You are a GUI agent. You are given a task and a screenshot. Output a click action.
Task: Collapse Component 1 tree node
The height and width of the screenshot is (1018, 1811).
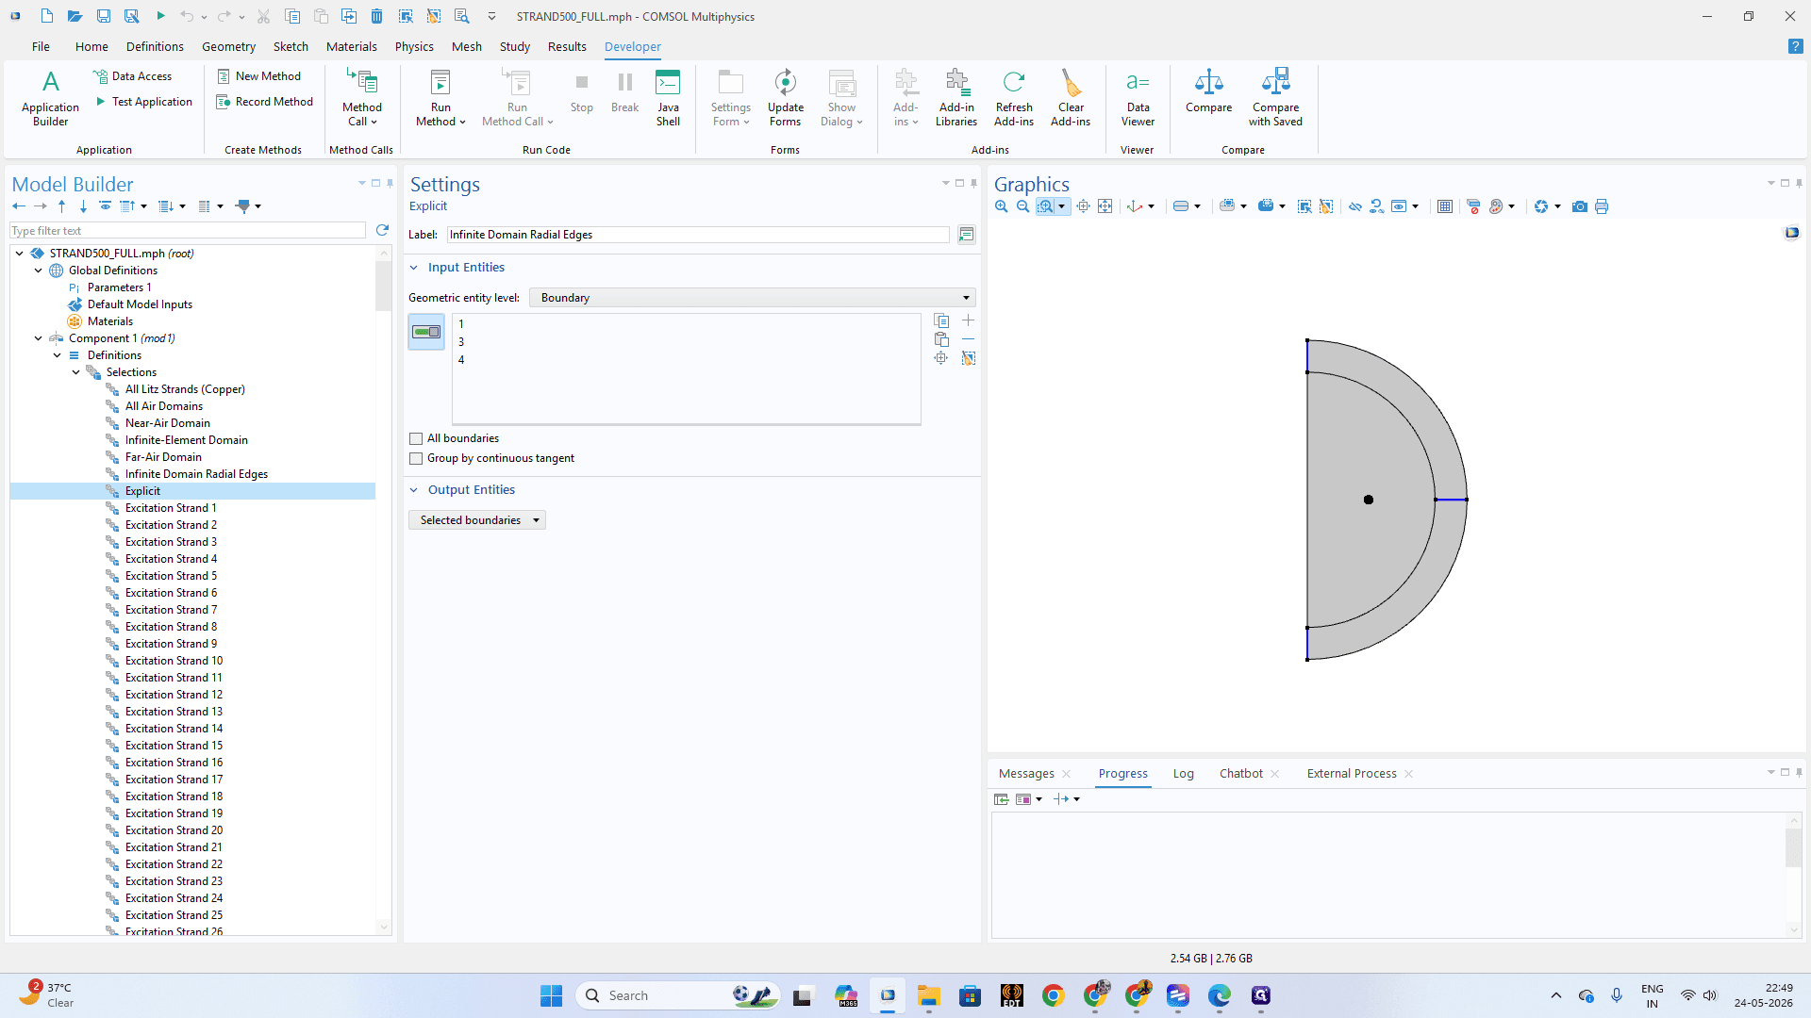(39, 338)
